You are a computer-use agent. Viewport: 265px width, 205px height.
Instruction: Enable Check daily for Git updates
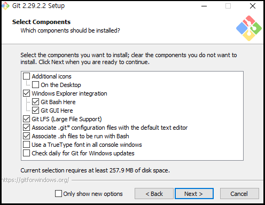26,153
